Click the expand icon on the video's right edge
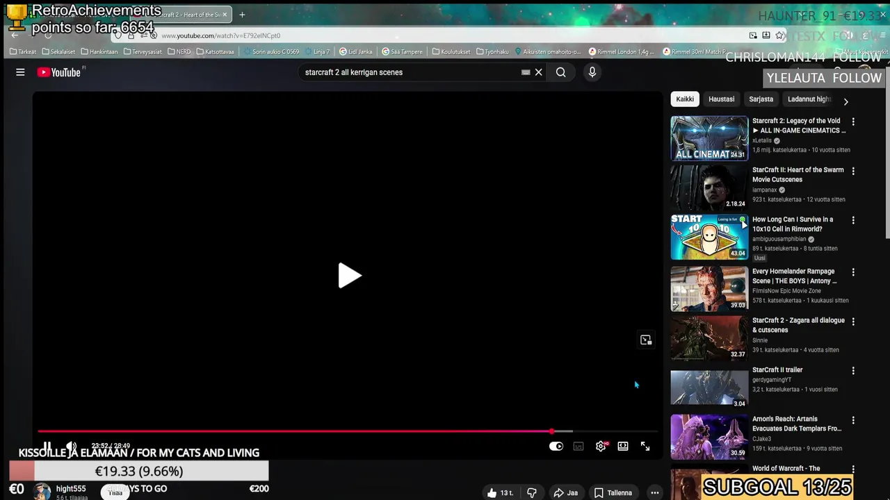 646,340
